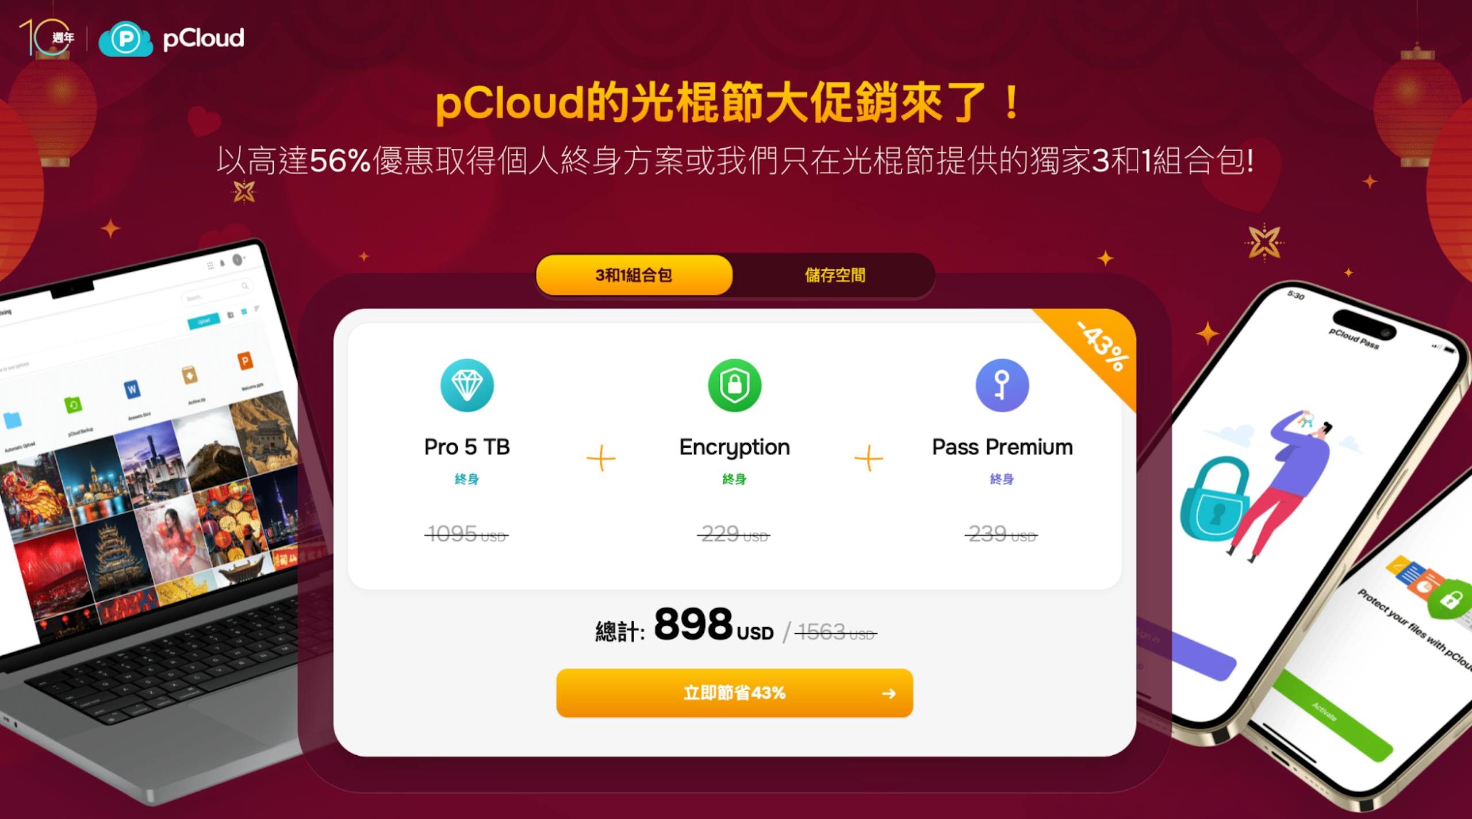Viewport: 1472px width, 819px height.
Task: Click the teal padlock illustration on phone
Action: (1214, 498)
